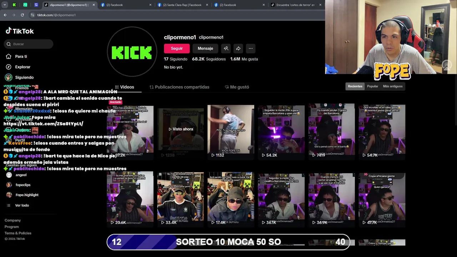Open Siguiendo sidebar avatar icon
457x257 pixels.
pyautogui.click(x=9, y=77)
